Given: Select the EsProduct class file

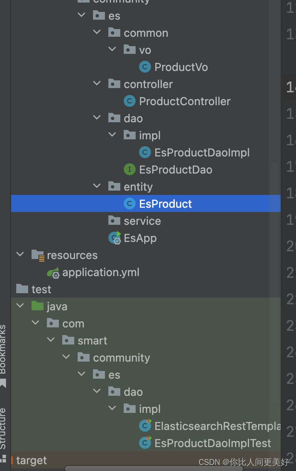Looking at the screenshot, I should (x=165, y=204).
